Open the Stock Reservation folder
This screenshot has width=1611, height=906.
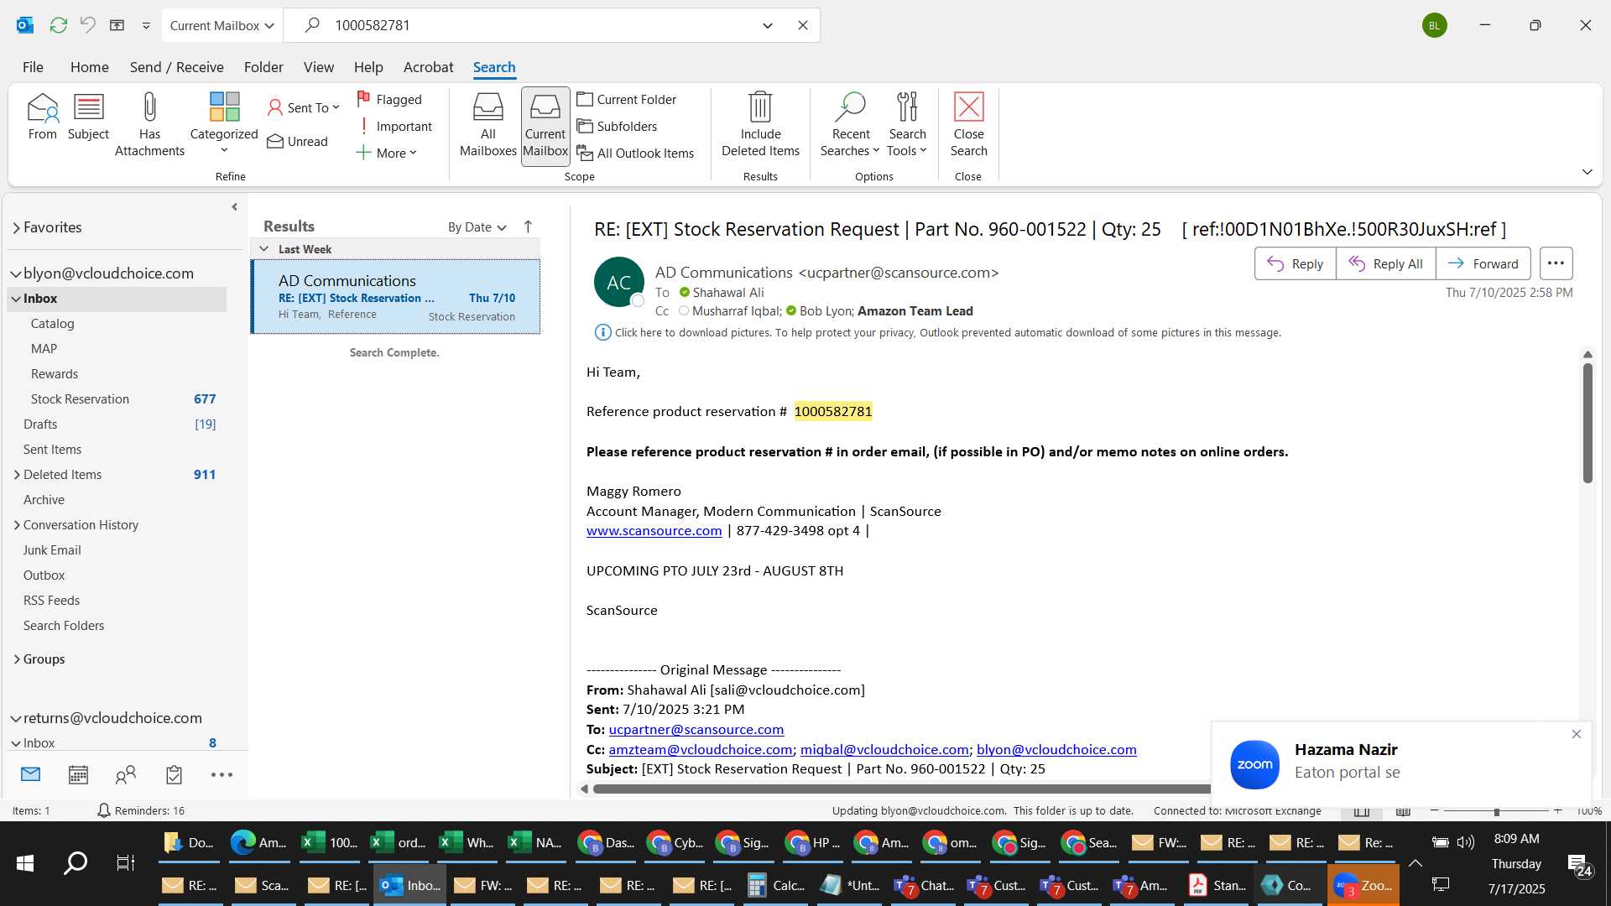coord(80,399)
